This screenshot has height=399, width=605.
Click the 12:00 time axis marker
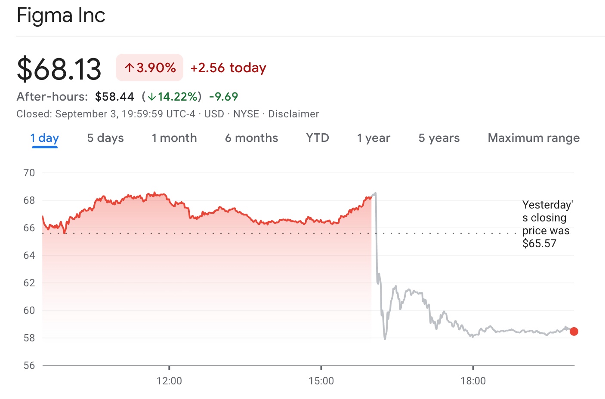169,381
